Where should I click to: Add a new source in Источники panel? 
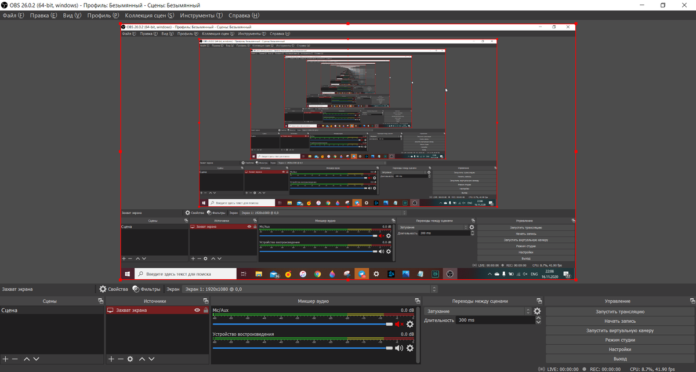(x=111, y=359)
